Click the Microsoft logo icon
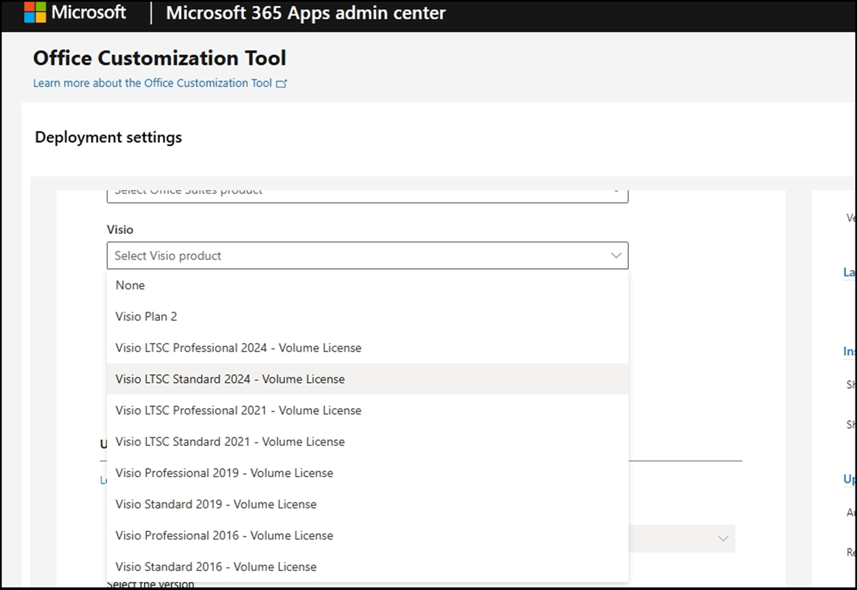This screenshot has height=590, width=857. [x=34, y=12]
